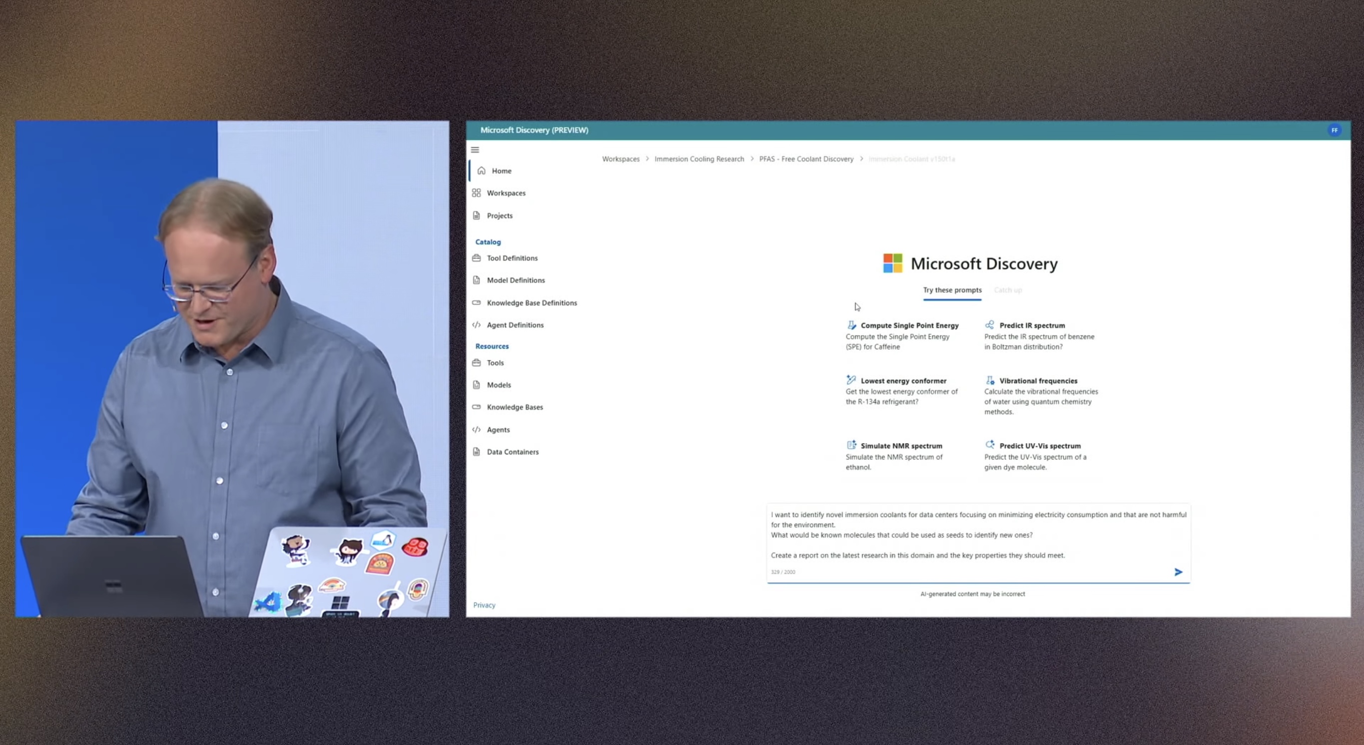
Task: Click the Resources section heading
Action: tap(492, 346)
